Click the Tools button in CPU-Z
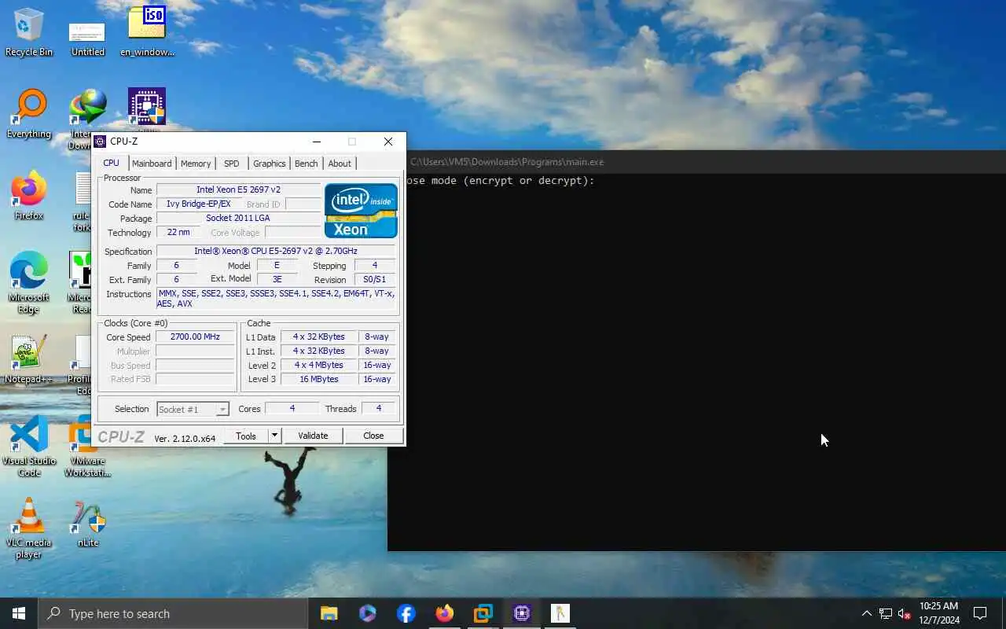 pyautogui.click(x=246, y=436)
